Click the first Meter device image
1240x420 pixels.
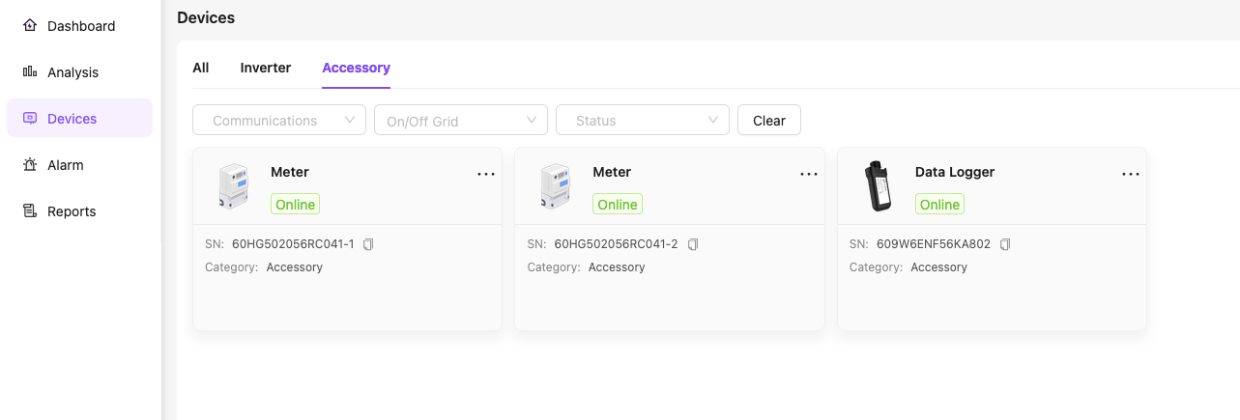(233, 186)
